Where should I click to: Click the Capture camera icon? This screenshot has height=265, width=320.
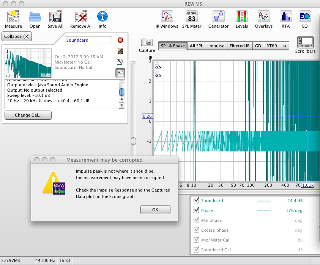pos(147,42)
